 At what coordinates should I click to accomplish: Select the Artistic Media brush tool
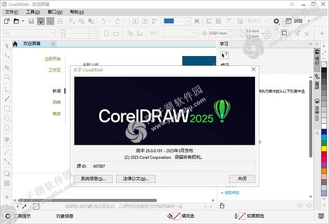7,99
